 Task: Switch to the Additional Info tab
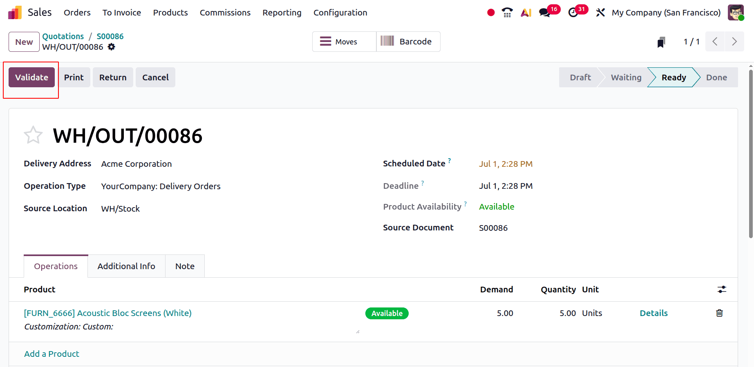click(126, 266)
